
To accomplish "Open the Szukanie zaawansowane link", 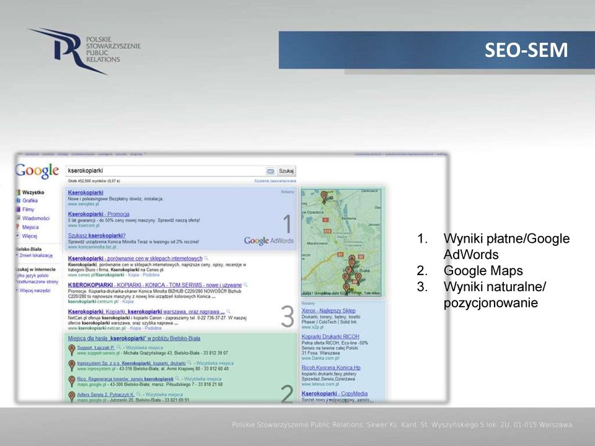I will pyautogui.click(x=275, y=181).
